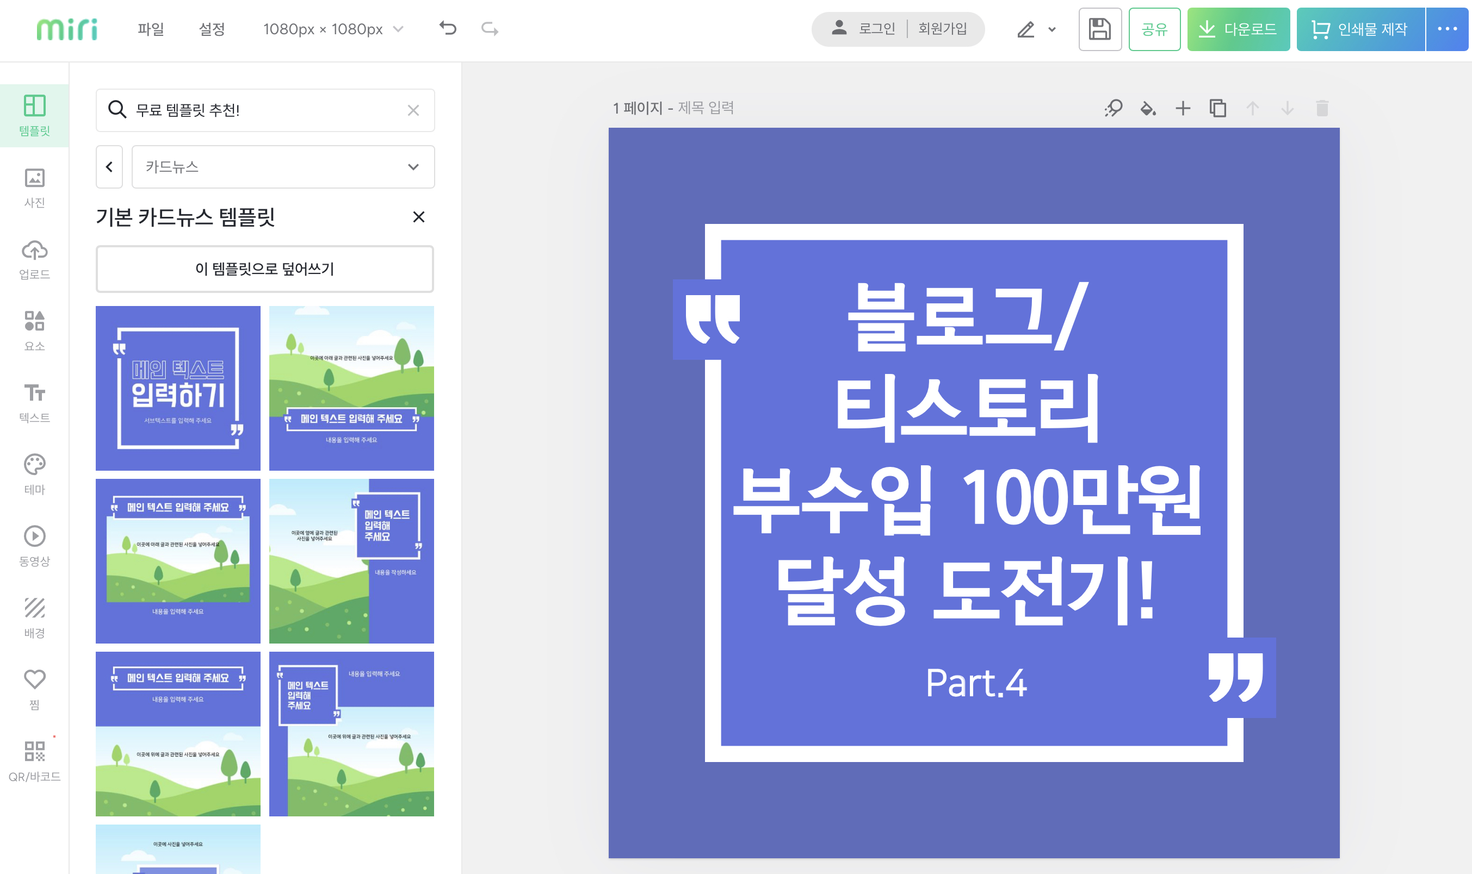Viewport: 1472px width, 874px height.
Task: Close the 기본 카드뉴스 템플릿 panel
Action: coord(418,217)
